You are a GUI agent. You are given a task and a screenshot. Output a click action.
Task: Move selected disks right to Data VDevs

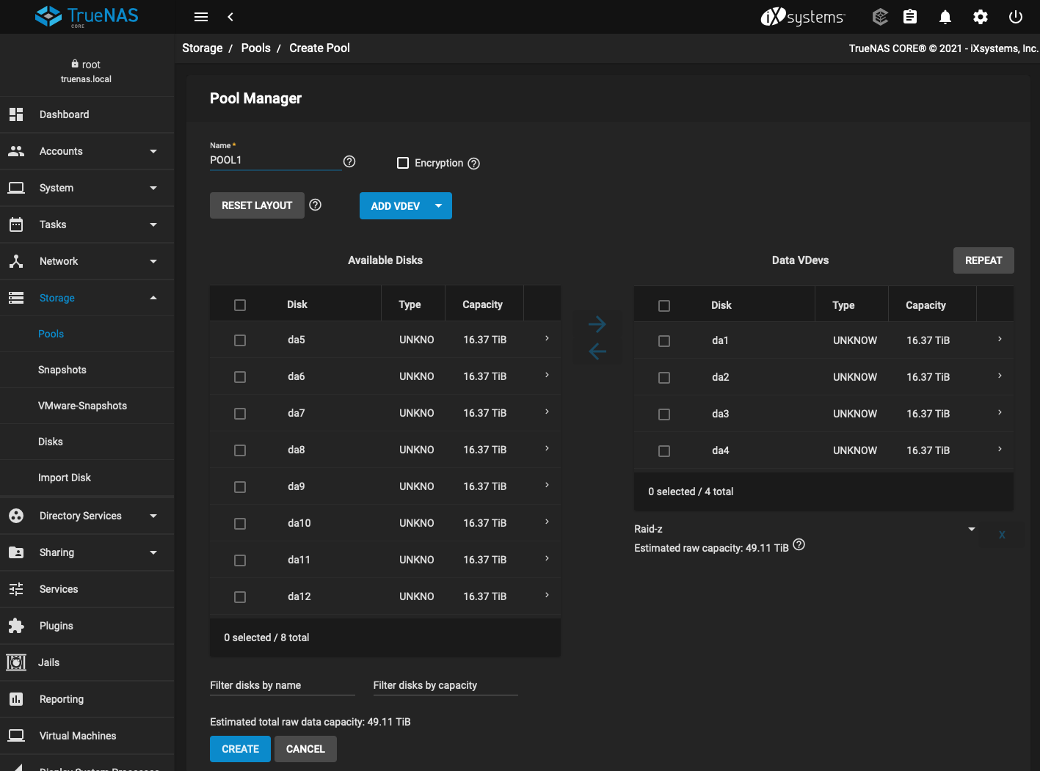click(597, 324)
